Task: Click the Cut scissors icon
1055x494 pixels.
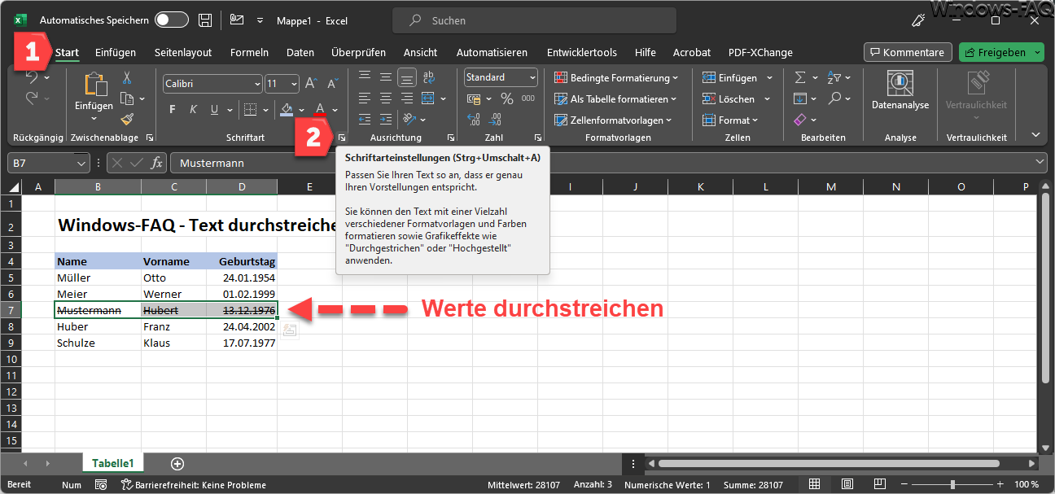Action: 127,78
